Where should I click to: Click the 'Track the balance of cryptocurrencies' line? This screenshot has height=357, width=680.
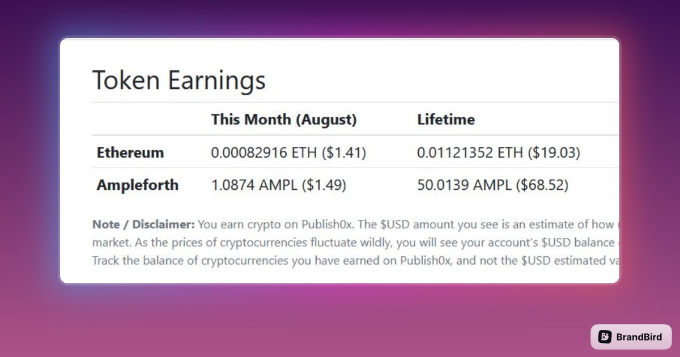click(356, 261)
